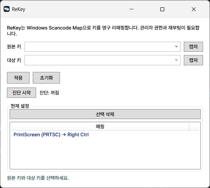Click the empty column header beside 매핑
The width and height of the screenshot is (210, 188).
pyautogui.click(x=194, y=127)
